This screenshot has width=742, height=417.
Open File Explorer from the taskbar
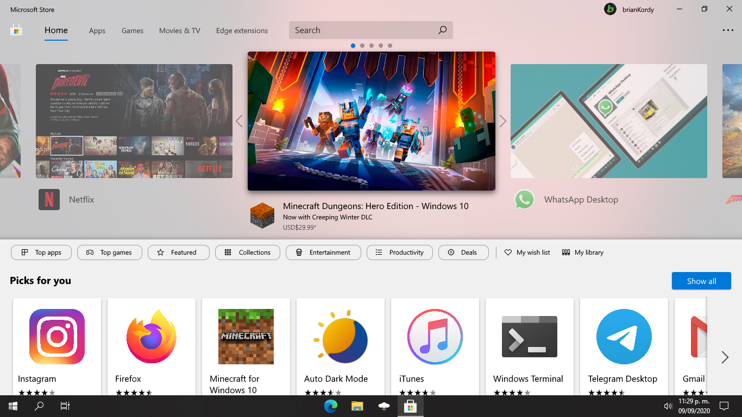coord(357,406)
